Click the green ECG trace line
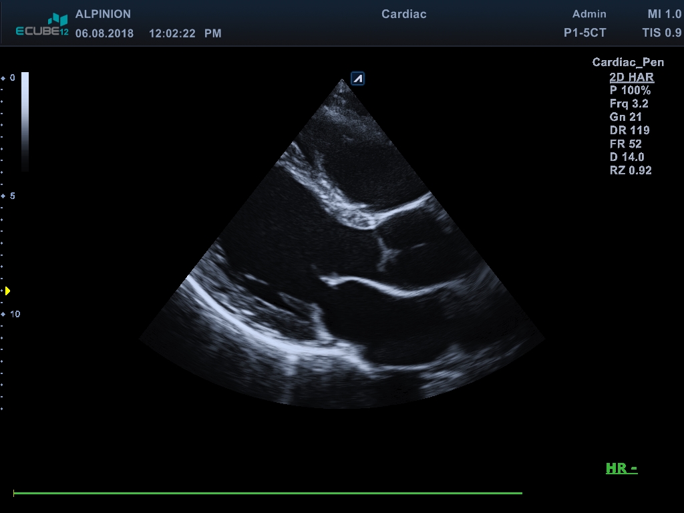Viewport: 684px width, 513px height. point(267,494)
